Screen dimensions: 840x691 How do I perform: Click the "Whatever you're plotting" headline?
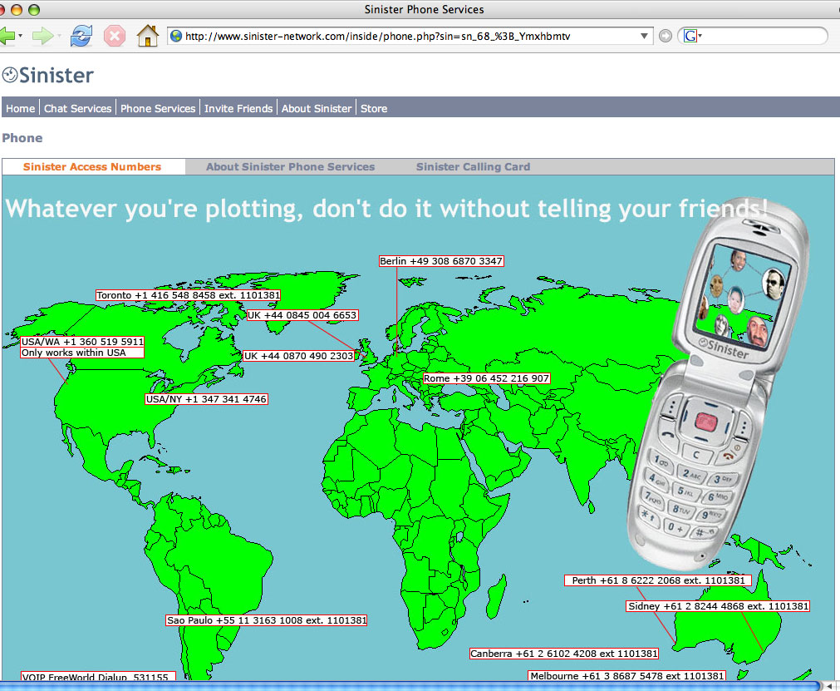tap(387, 209)
